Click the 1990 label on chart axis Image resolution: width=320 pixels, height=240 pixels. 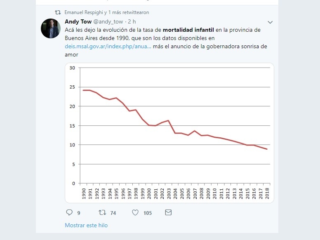point(84,193)
